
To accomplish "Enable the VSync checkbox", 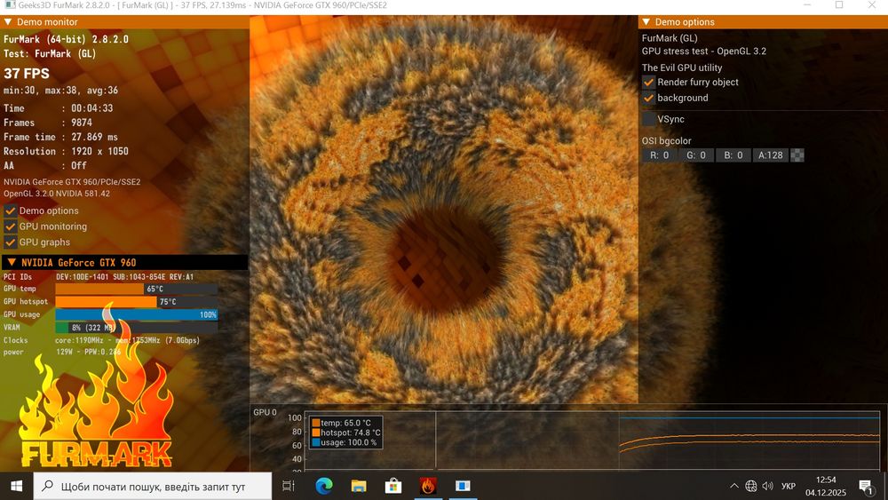I will [648, 119].
